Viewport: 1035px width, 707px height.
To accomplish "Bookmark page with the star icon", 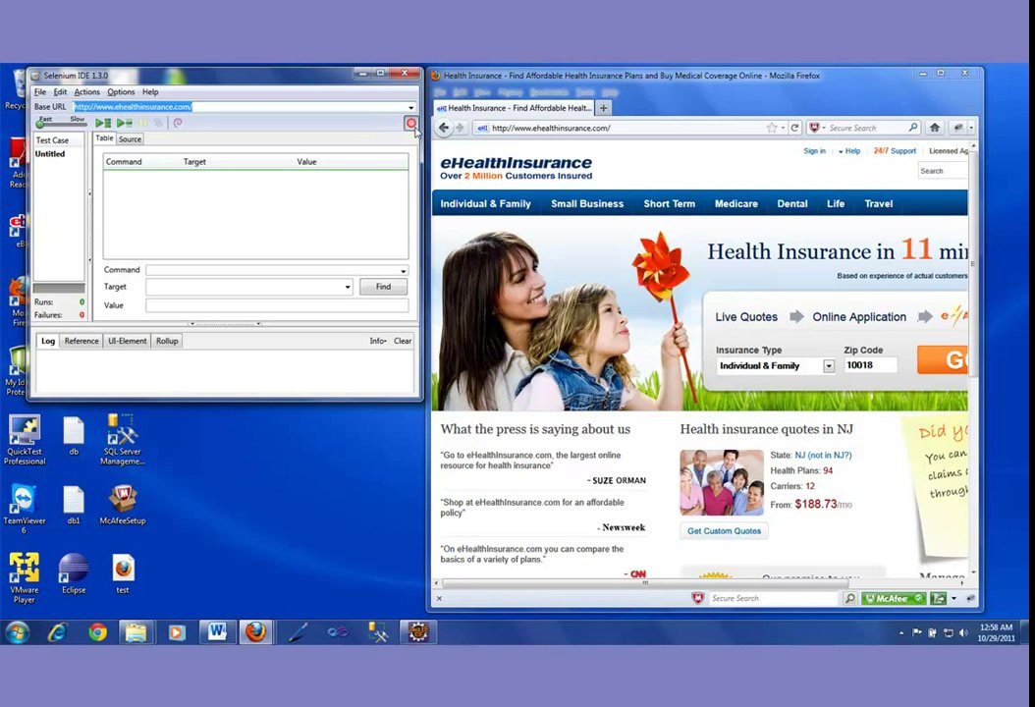I will coord(771,128).
